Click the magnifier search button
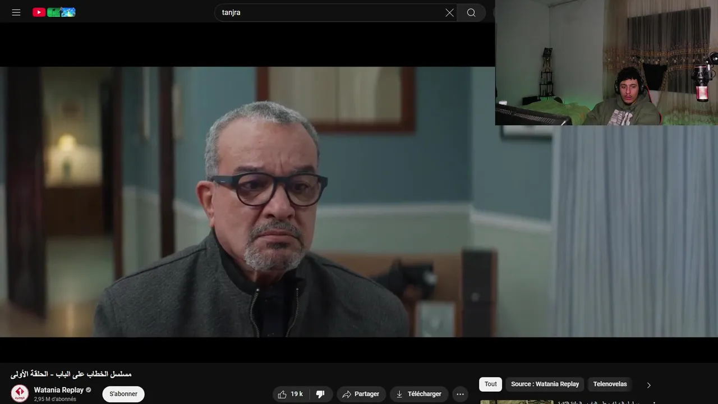This screenshot has width=718, height=404. click(x=471, y=12)
